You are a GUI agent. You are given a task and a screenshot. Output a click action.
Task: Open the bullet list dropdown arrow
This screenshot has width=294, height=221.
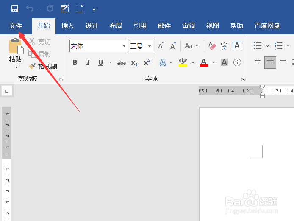(267, 46)
